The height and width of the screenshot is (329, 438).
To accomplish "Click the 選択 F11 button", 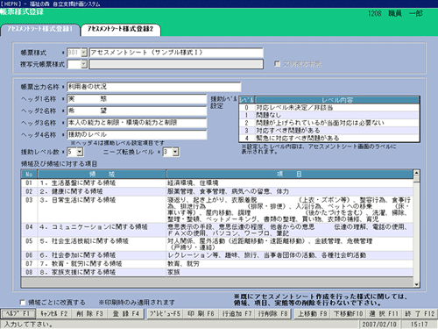I will (384, 314).
